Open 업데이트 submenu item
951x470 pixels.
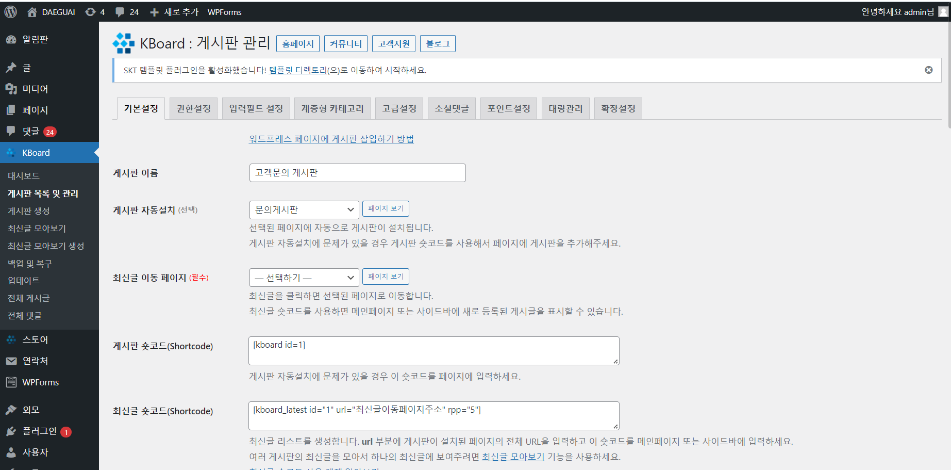tap(24, 281)
